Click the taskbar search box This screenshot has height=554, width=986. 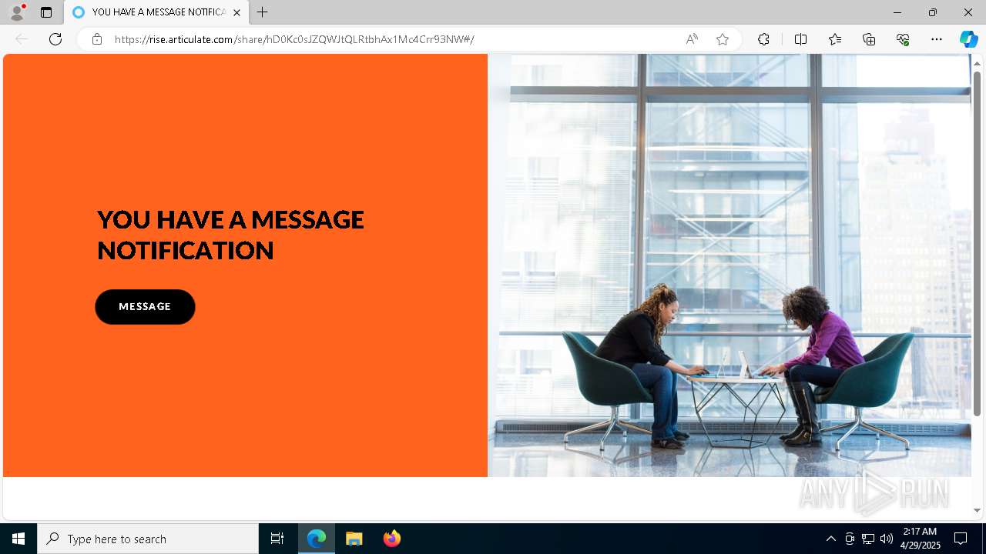[148, 539]
